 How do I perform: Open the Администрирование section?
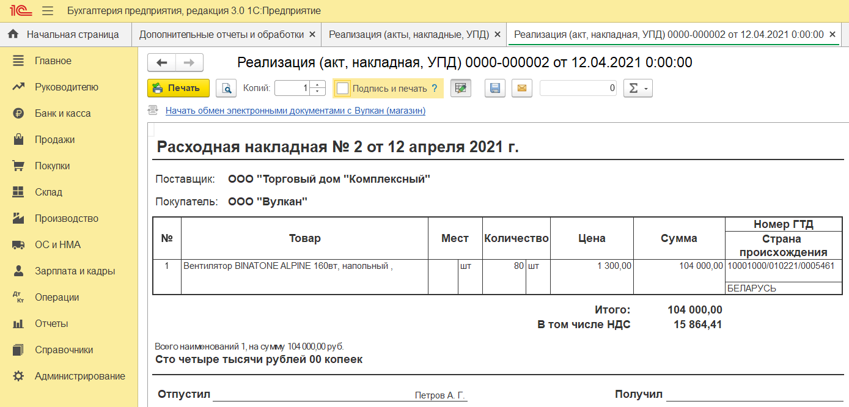tap(69, 376)
